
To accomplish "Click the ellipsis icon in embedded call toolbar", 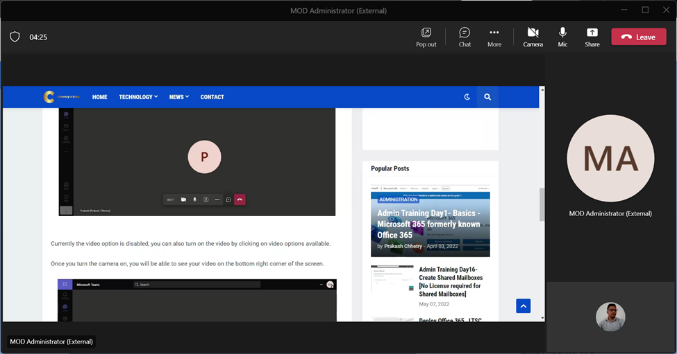I will [217, 200].
